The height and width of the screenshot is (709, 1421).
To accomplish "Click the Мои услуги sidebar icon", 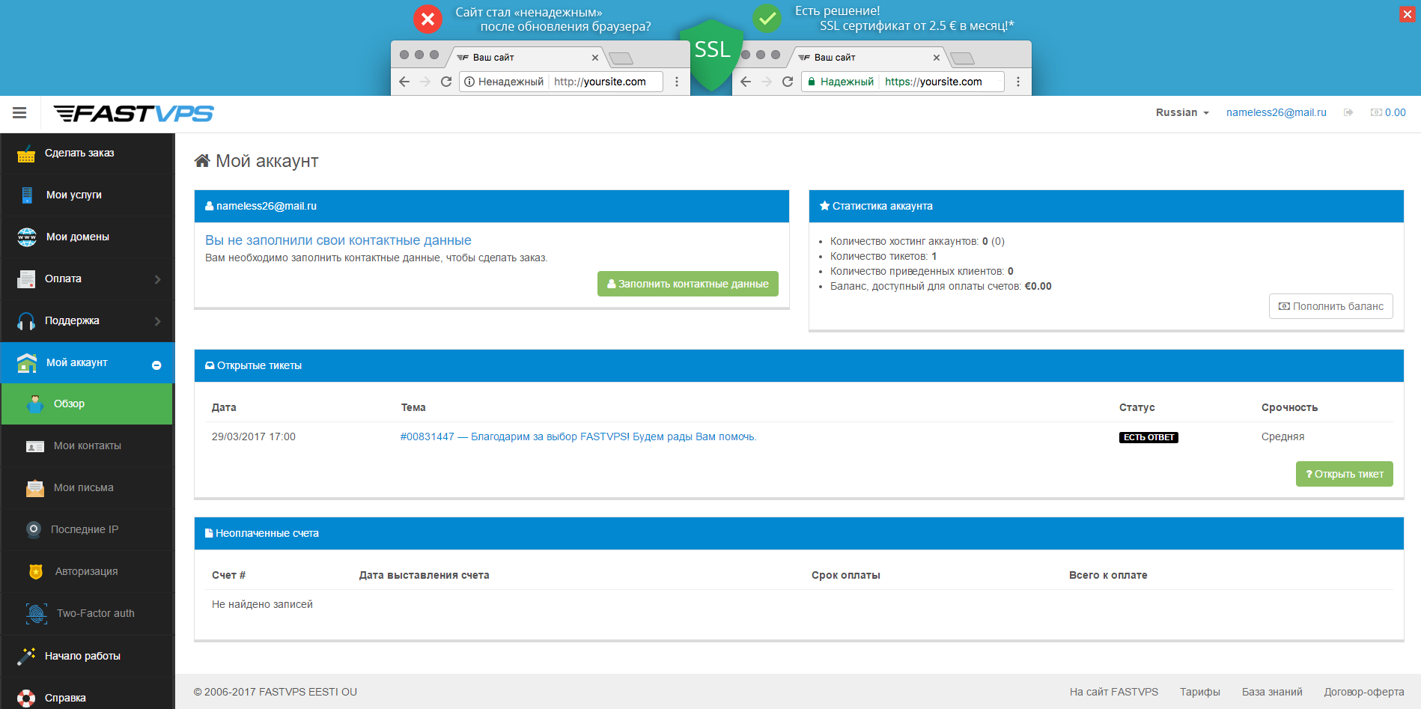I will pos(27,195).
